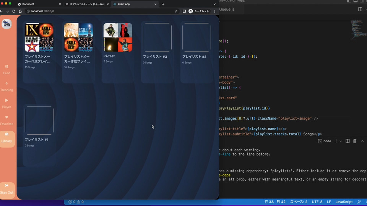Expand the new terminal launch profile dropdown
The height and width of the screenshot is (206, 367).
341,141
